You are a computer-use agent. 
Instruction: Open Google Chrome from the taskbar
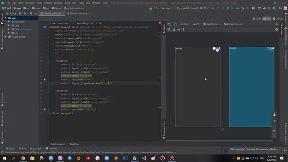pyautogui.click(x=23, y=158)
